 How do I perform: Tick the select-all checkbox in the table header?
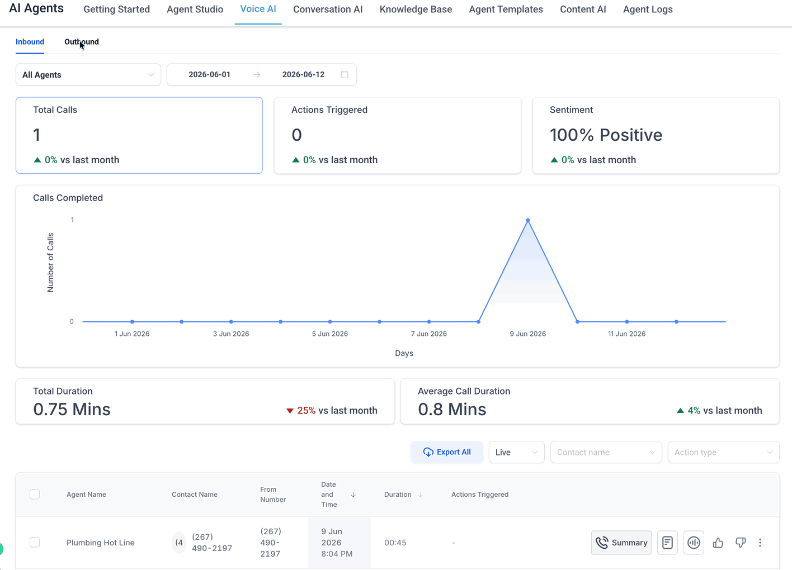pos(35,495)
